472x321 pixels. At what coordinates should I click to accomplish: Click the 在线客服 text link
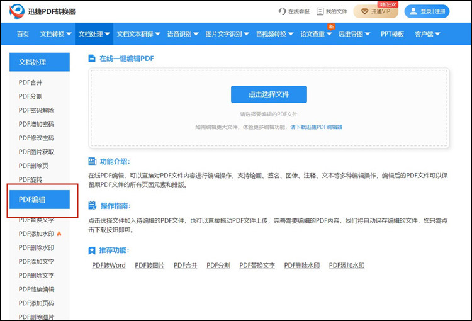pyautogui.click(x=298, y=11)
